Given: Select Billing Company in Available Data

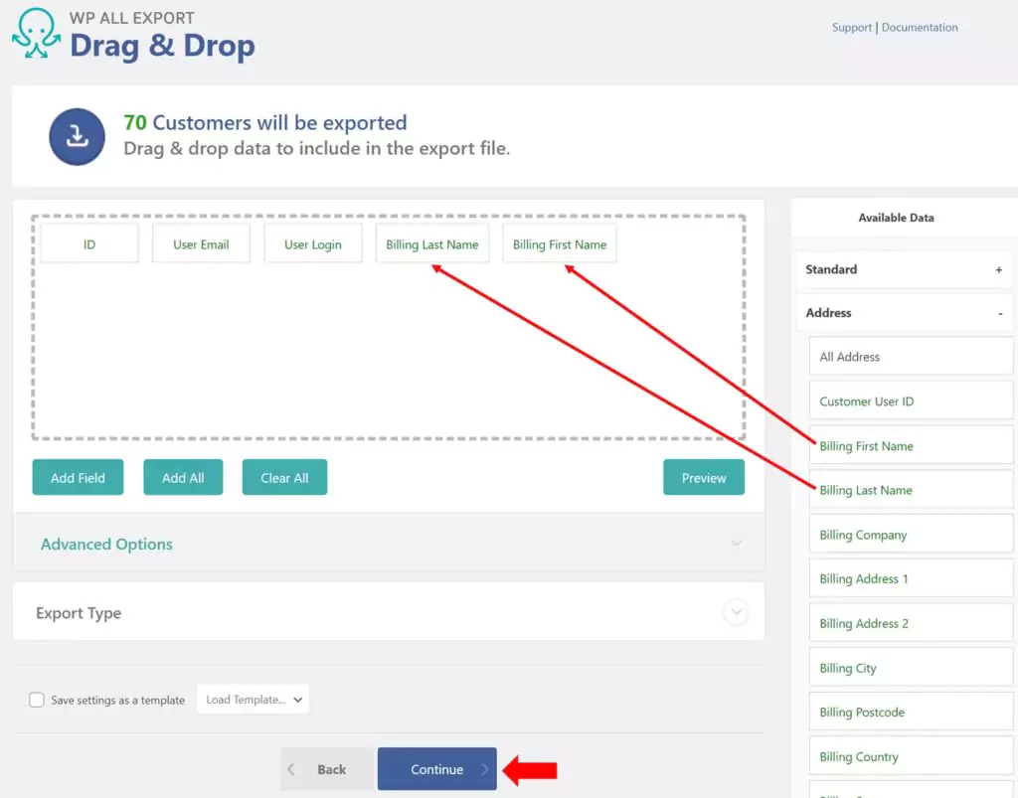Looking at the screenshot, I should (911, 535).
